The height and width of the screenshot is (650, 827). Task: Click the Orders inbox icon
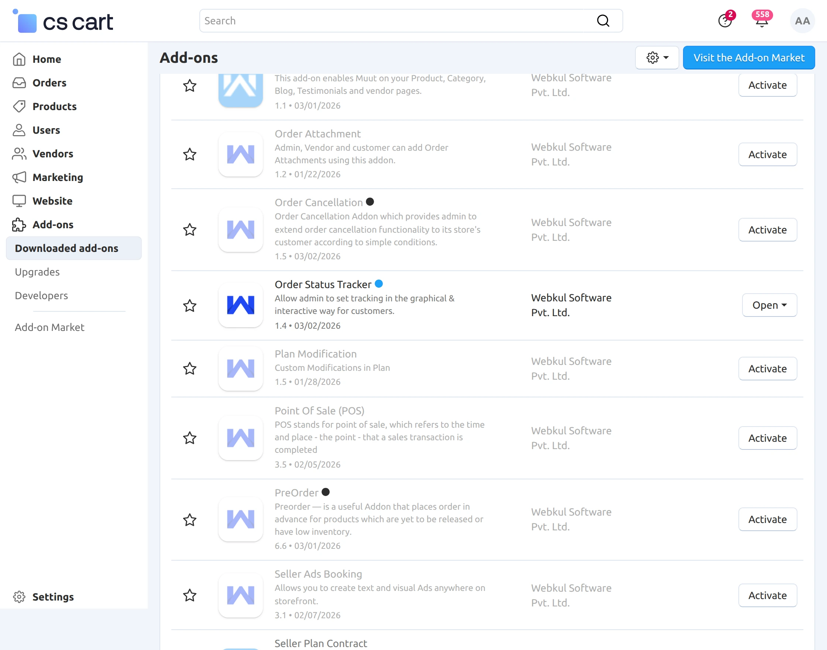point(19,83)
